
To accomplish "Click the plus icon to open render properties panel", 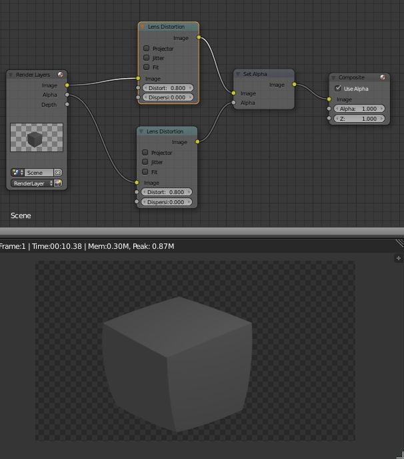I will click(399, 258).
